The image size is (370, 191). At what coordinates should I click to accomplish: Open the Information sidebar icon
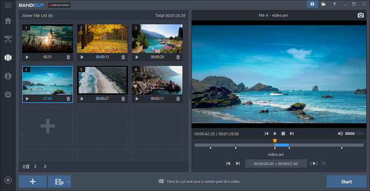[x=8, y=76]
